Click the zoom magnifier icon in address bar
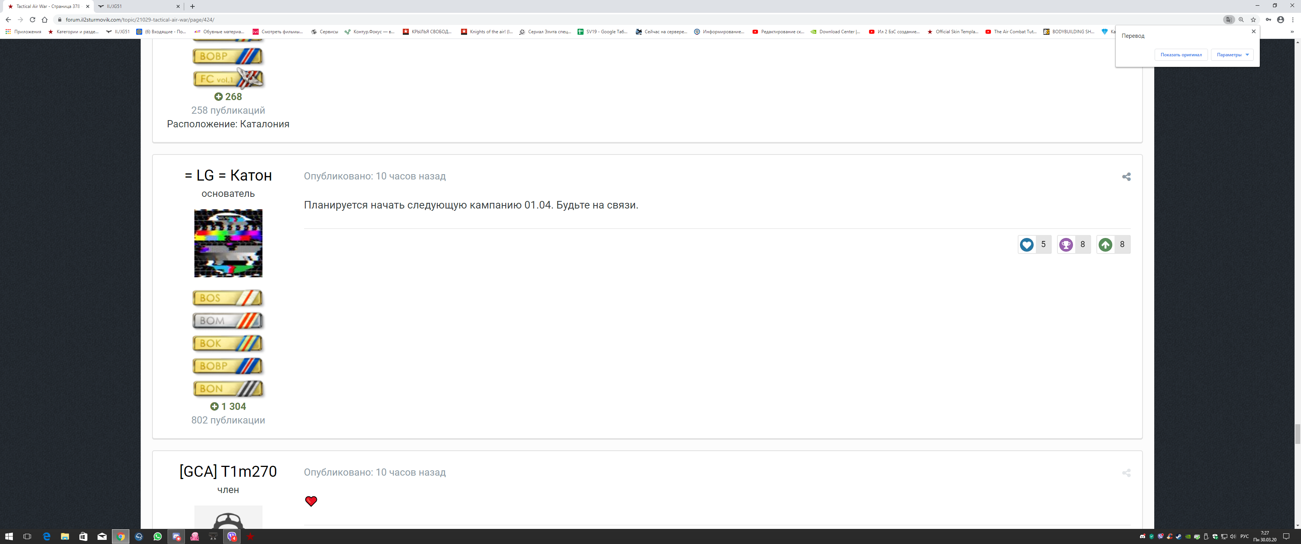This screenshot has height=544, width=1301. (1241, 20)
